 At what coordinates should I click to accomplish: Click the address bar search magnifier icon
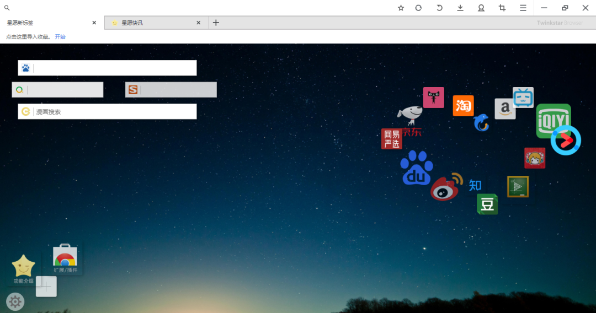tap(7, 8)
